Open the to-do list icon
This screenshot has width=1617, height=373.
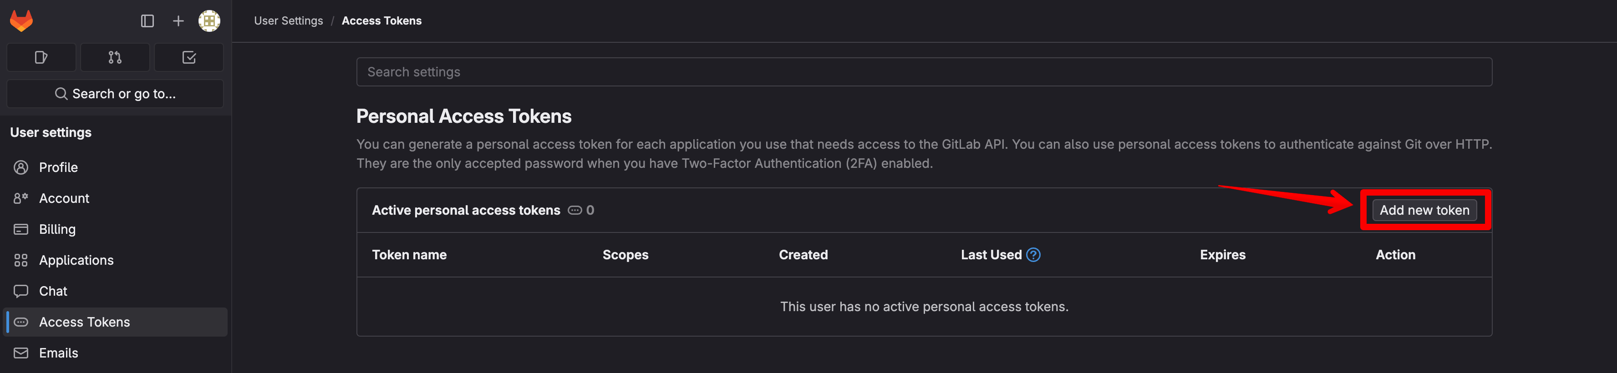189,58
